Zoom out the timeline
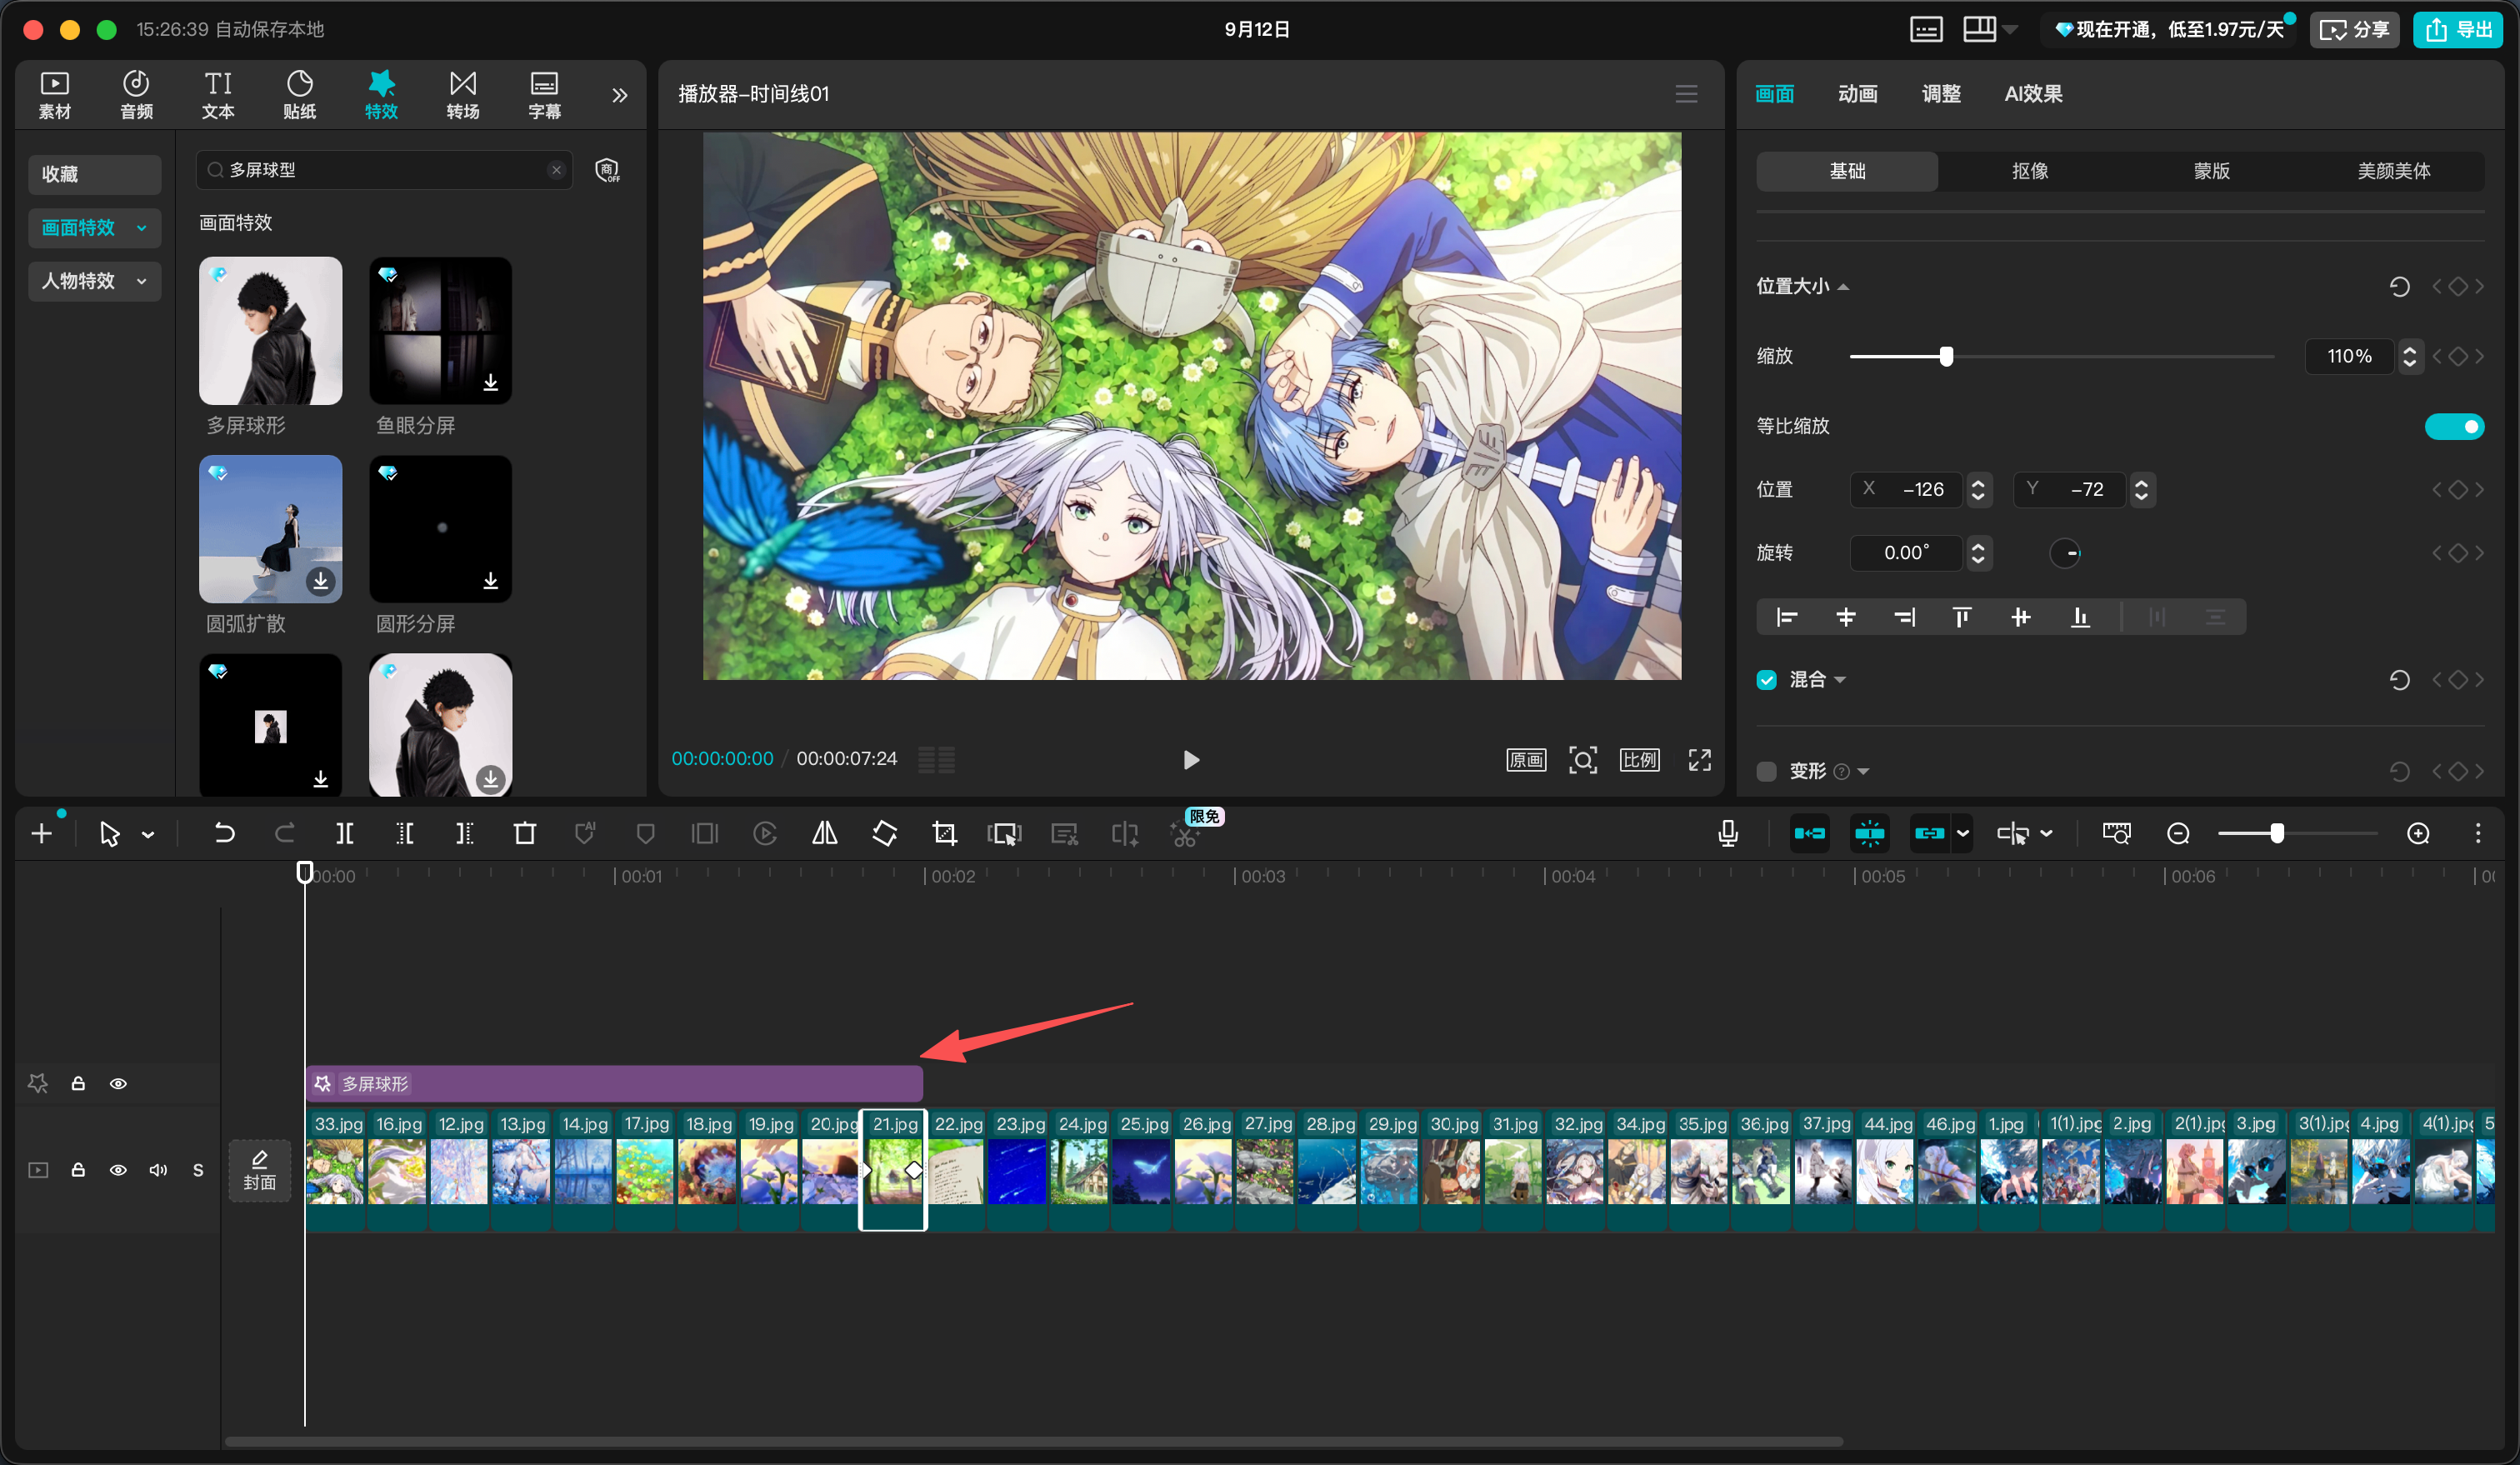 [x=2178, y=833]
